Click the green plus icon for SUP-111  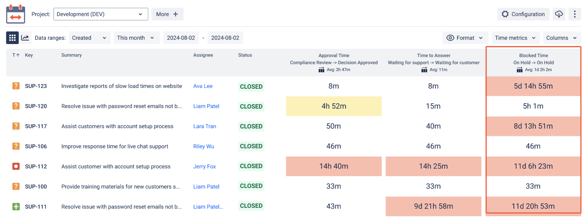[16, 206]
